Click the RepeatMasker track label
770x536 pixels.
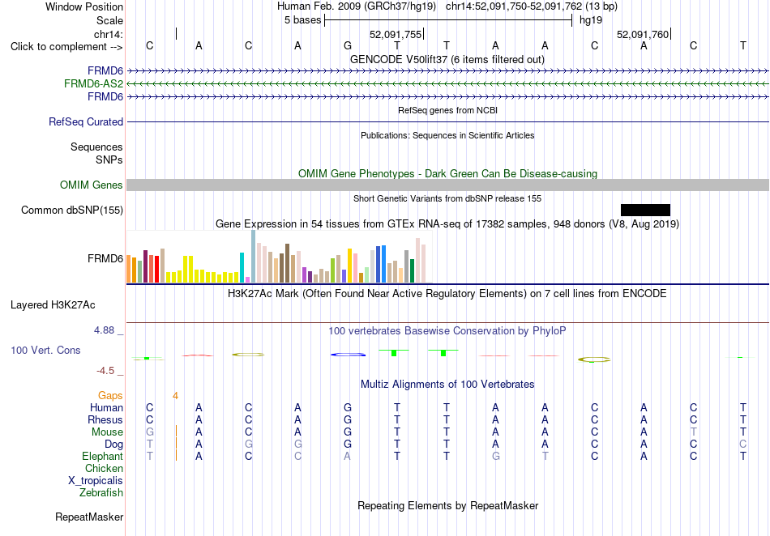click(x=89, y=517)
